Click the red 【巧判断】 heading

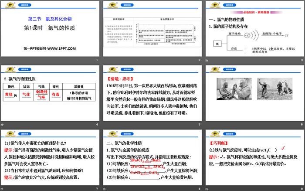coord(219,143)
